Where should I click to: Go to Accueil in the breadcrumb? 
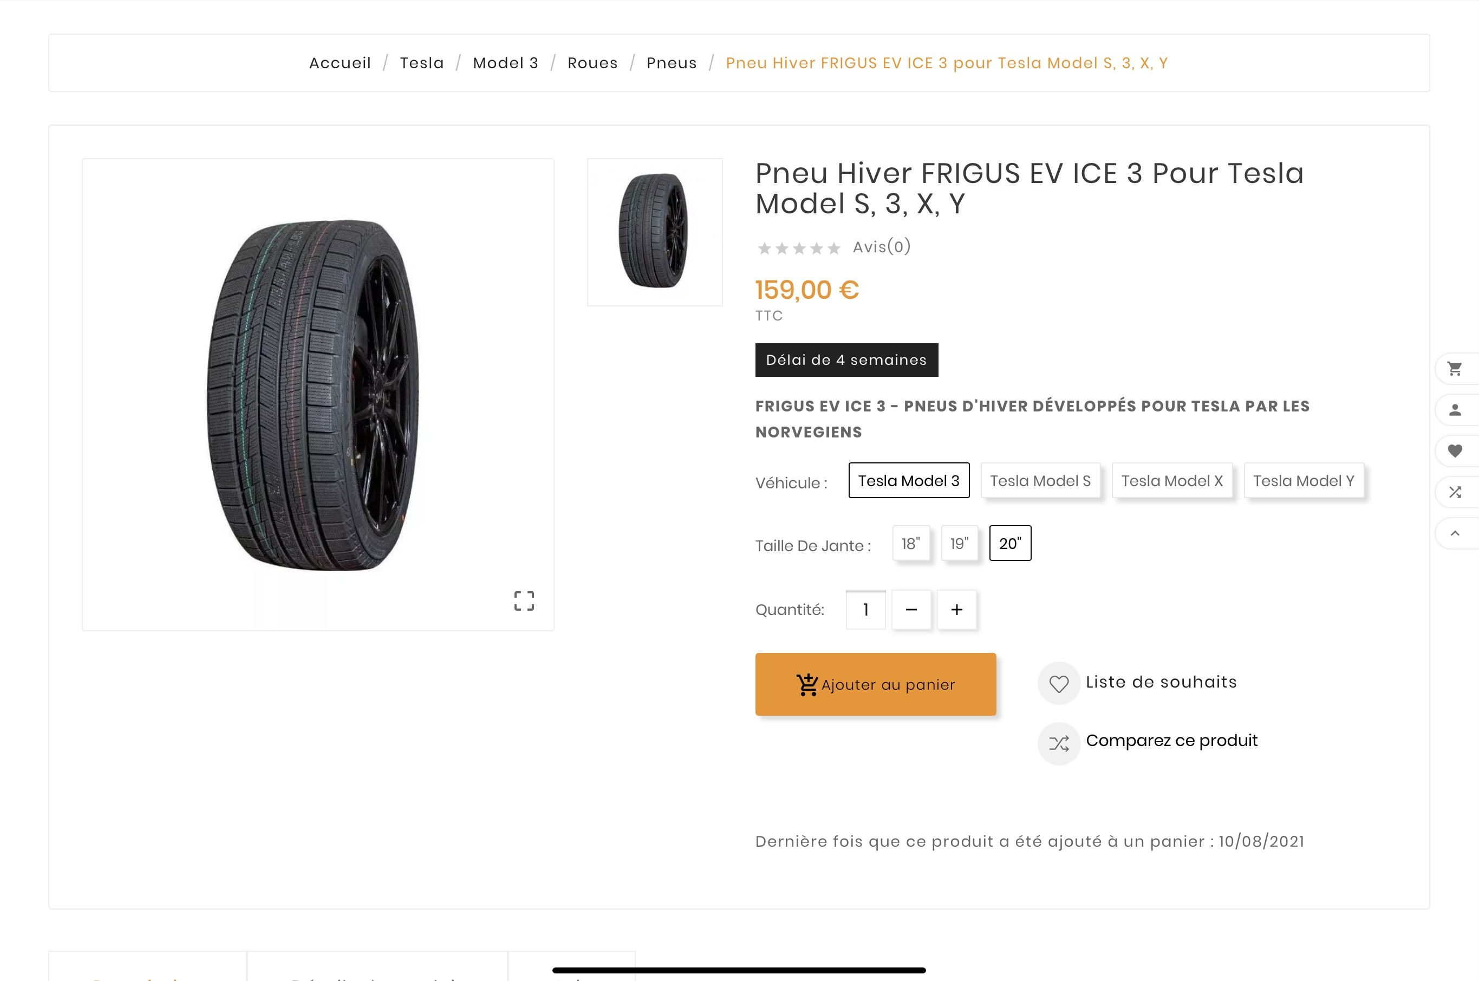tap(340, 63)
